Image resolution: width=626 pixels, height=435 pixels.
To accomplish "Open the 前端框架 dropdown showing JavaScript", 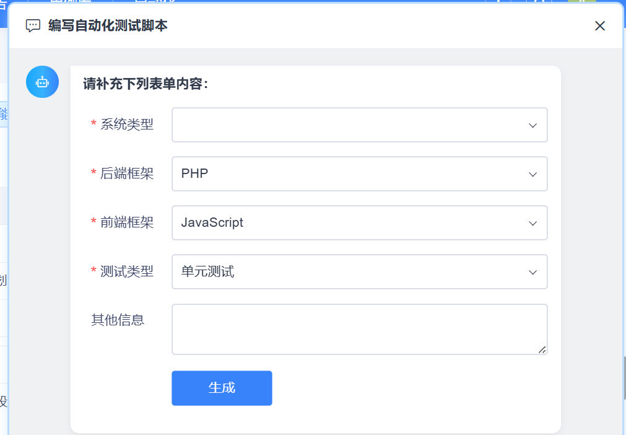I will pos(347,223).
